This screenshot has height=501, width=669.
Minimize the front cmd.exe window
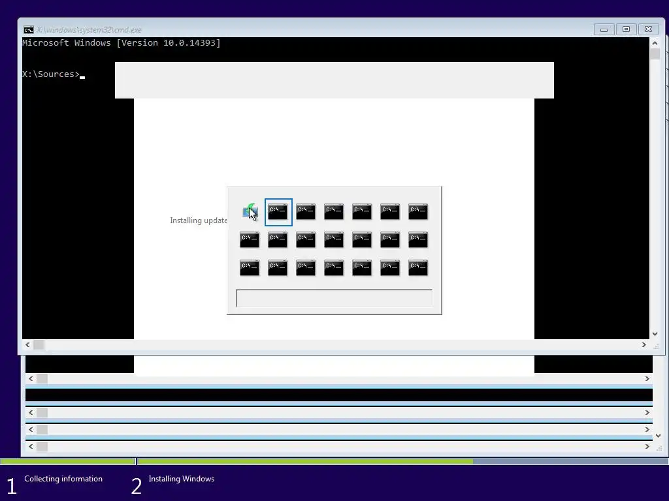pos(604,29)
